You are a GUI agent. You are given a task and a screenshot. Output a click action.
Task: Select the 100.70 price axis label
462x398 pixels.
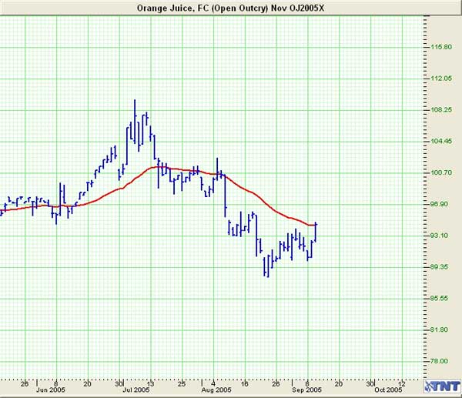[x=441, y=172]
